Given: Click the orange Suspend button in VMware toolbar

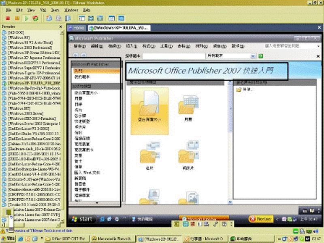Looking at the screenshot, I should pos(17,18).
